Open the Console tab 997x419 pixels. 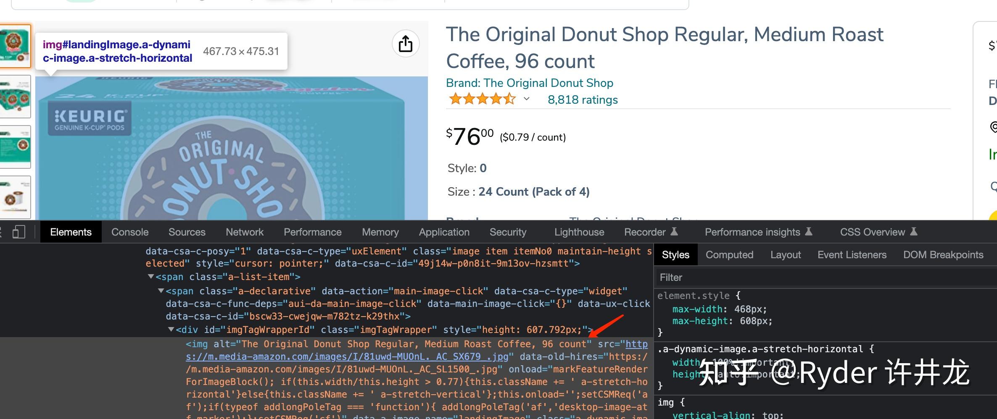(130, 232)
